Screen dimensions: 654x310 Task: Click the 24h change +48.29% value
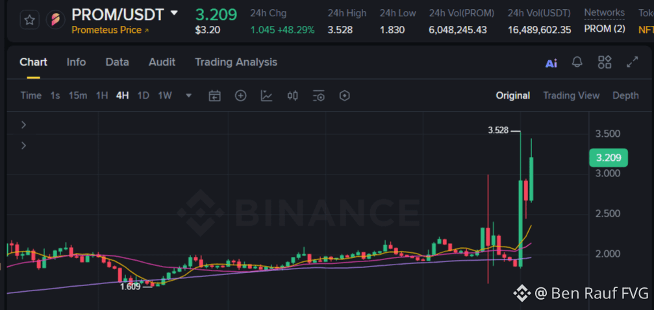(295, 30)
